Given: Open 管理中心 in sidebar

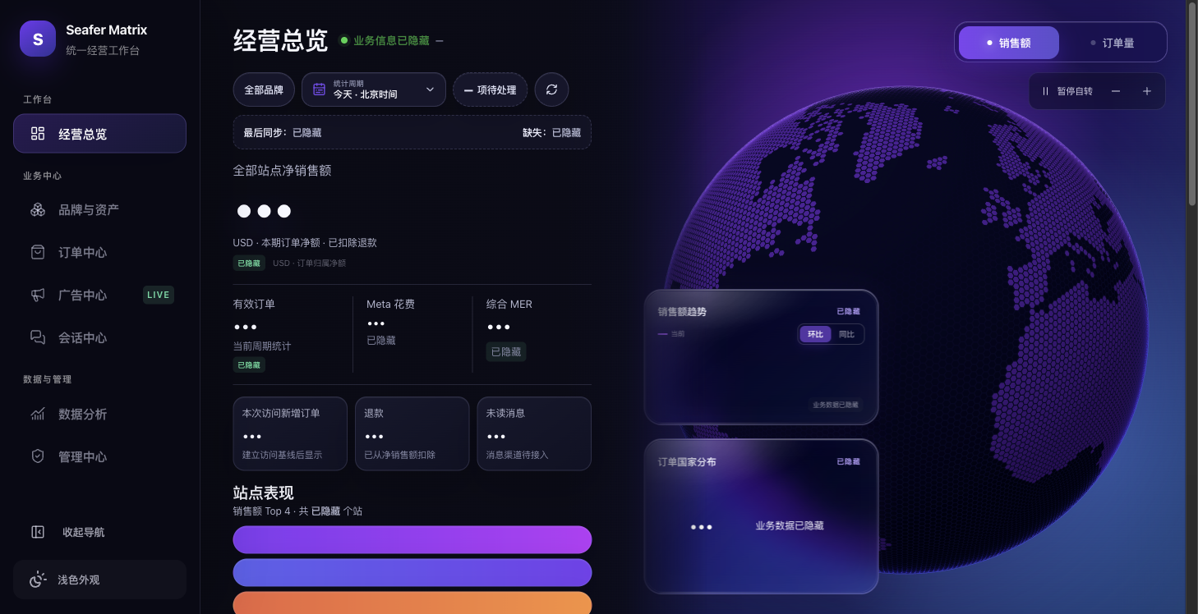Looking at the screenshot, I should coord(99,456).
